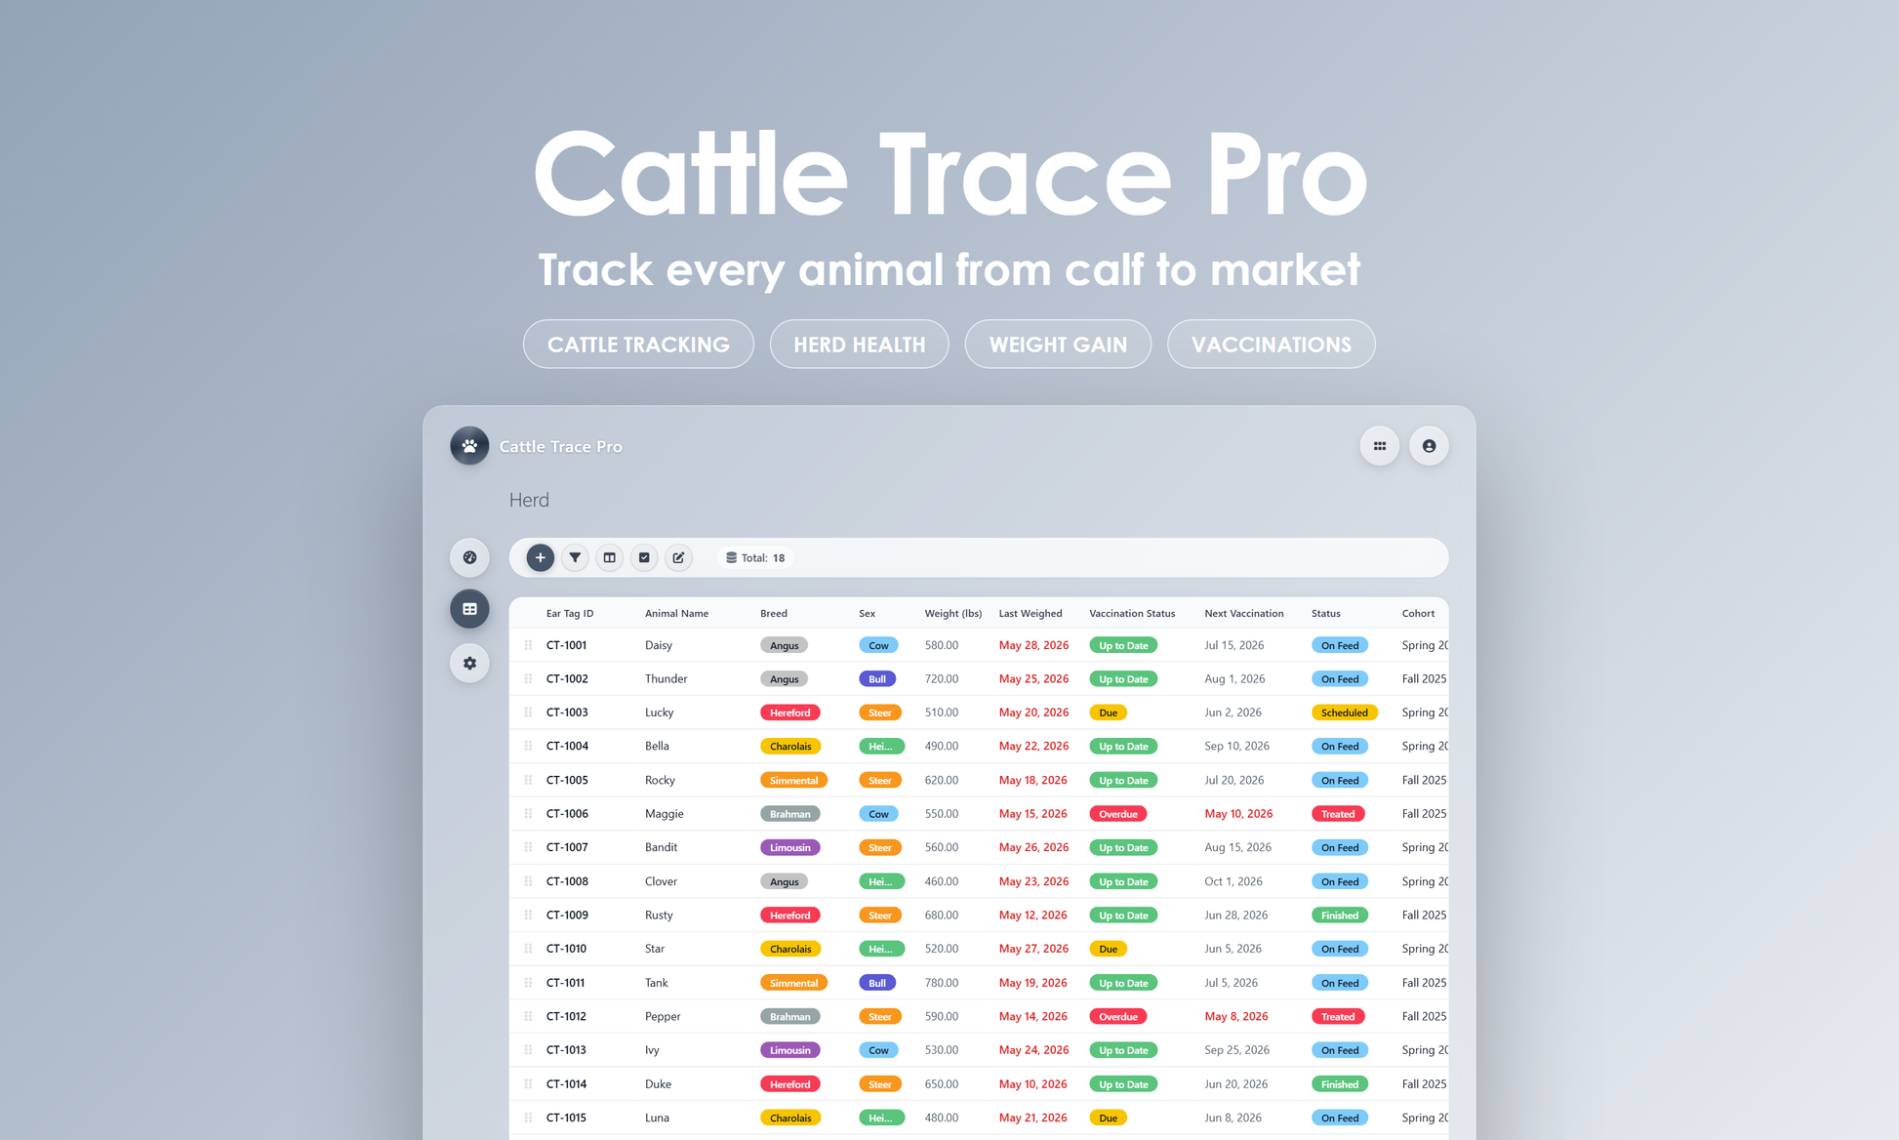The image size is (1899, 1140).
Task: Click next vaccination date May 8, 2026
Action: click(x=1235, y=1016)
